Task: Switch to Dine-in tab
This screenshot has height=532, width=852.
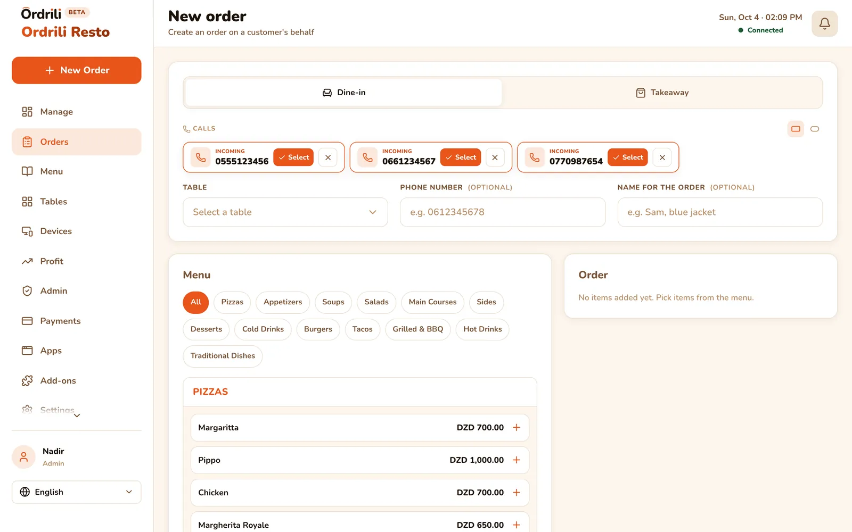Action: point(344,93)
